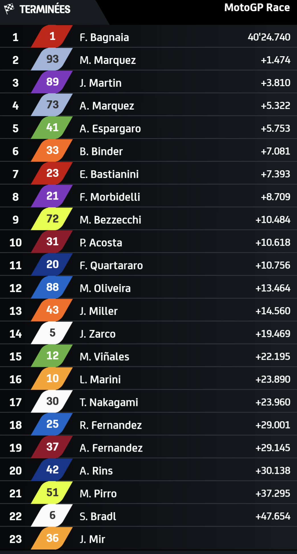This screenshot has width=297, height=554.
Task: Select rider E. Bastianini
Action: [x=109, y=174]
